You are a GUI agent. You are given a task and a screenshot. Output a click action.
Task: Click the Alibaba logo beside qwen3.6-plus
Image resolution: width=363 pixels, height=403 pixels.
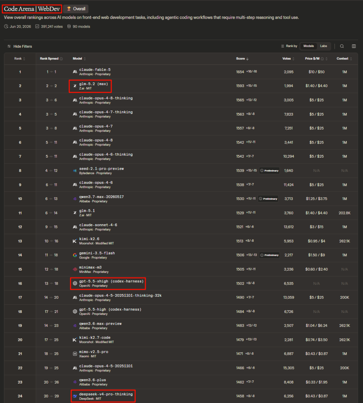pos(75,382)
